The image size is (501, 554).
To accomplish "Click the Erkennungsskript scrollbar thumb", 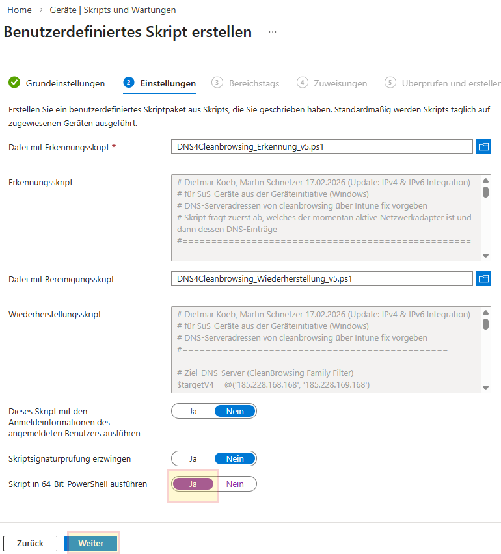I will (x=485, y=192).
